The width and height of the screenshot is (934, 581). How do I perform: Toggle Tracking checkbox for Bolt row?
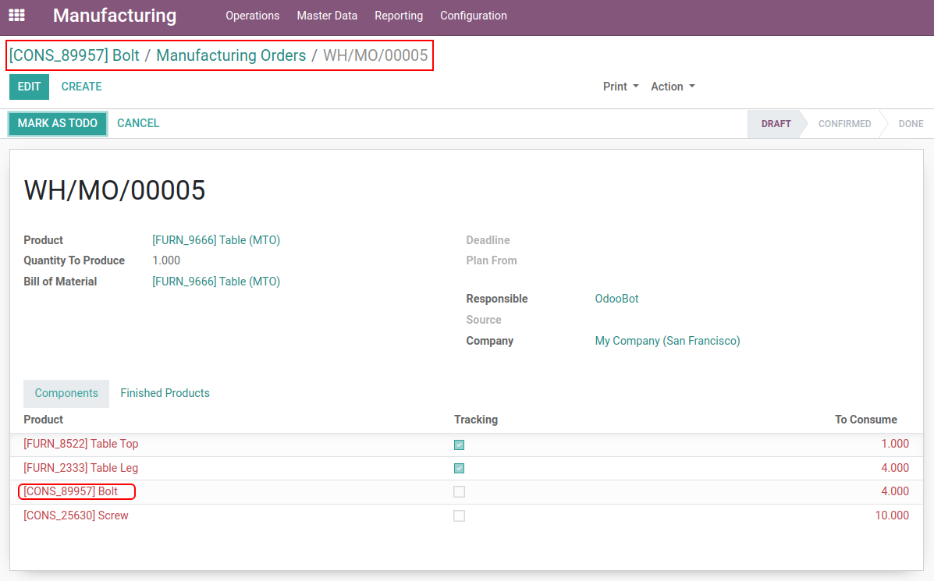point(459,492)
